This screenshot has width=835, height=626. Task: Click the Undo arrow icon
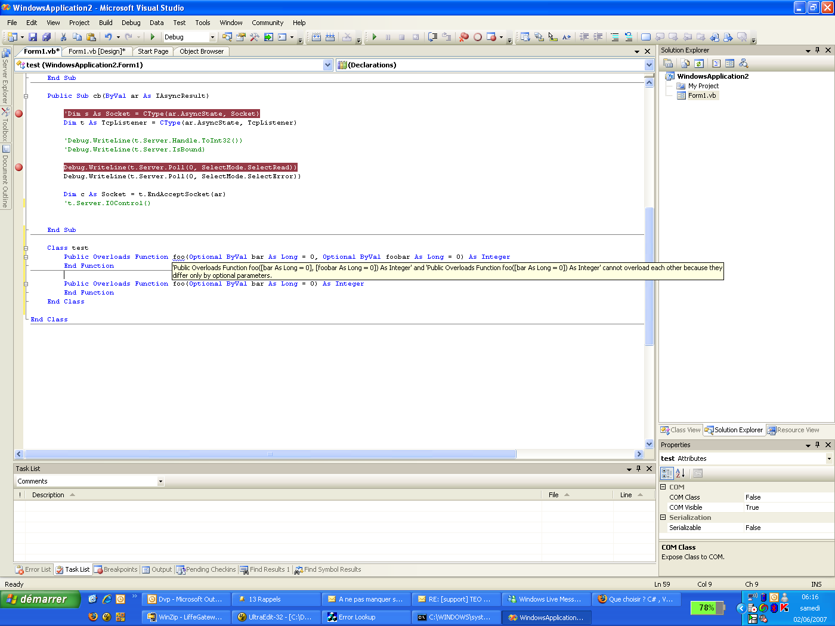click(109, 37)
